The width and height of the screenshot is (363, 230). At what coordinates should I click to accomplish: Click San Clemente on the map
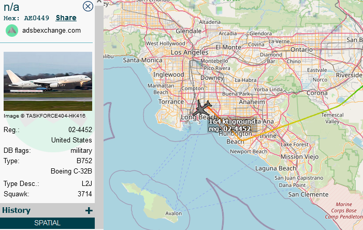pos(308,195)
